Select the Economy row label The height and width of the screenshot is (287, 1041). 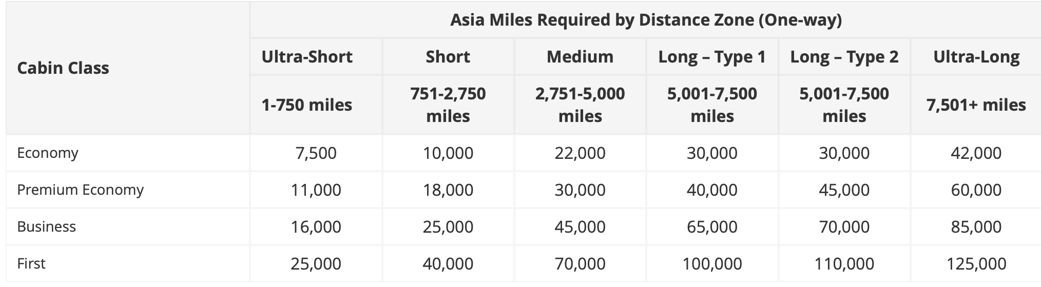[x=48, y=153]
